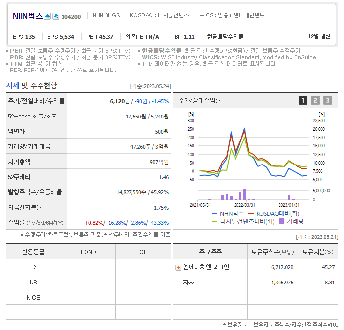Screen dimensions: 344x330
Task: Click the PBR 1.11 value
Action: point(183,37)
